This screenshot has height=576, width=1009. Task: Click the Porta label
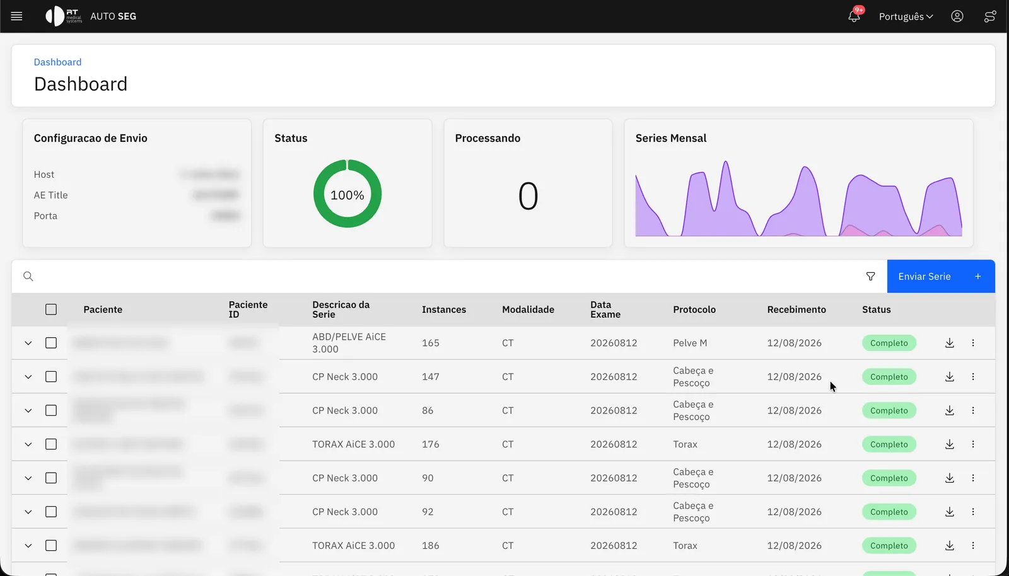pos(45,216)
